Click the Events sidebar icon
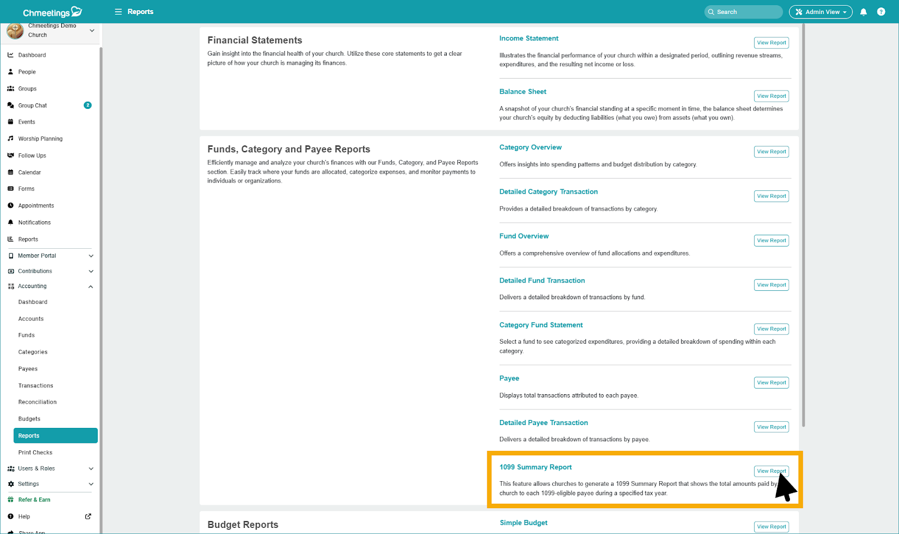The width and height of the screenshot is (899, 534). click(x=11, y=122)
